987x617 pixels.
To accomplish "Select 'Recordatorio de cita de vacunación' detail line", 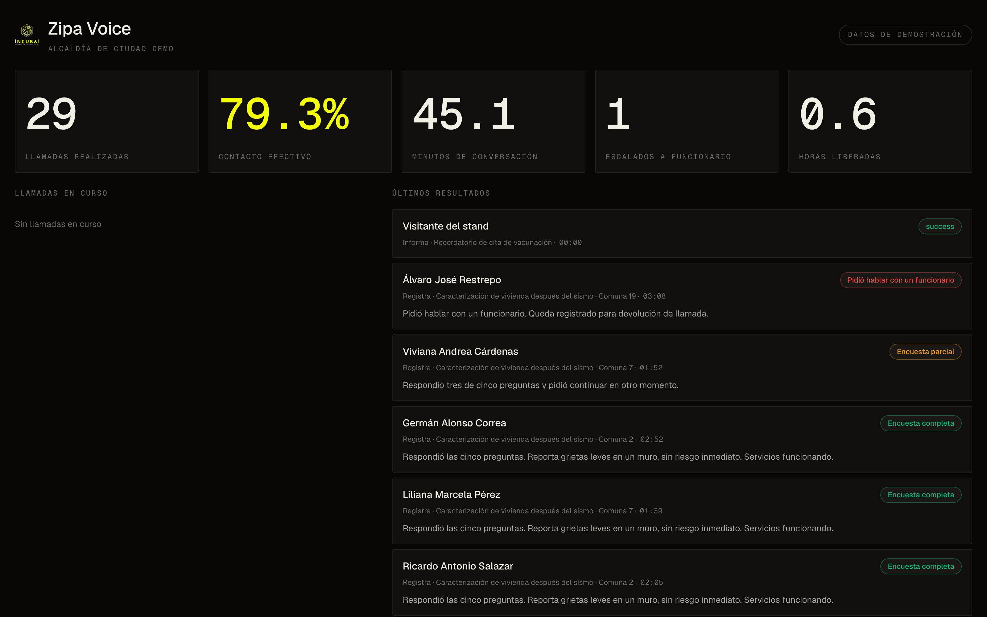I will [x=492, y=242].
